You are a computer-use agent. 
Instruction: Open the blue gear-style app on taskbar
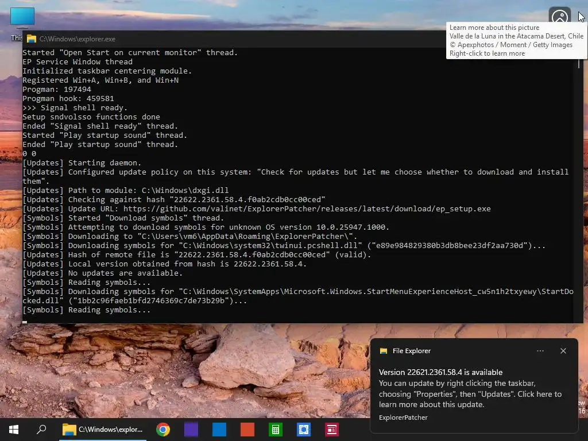(304, 430)
